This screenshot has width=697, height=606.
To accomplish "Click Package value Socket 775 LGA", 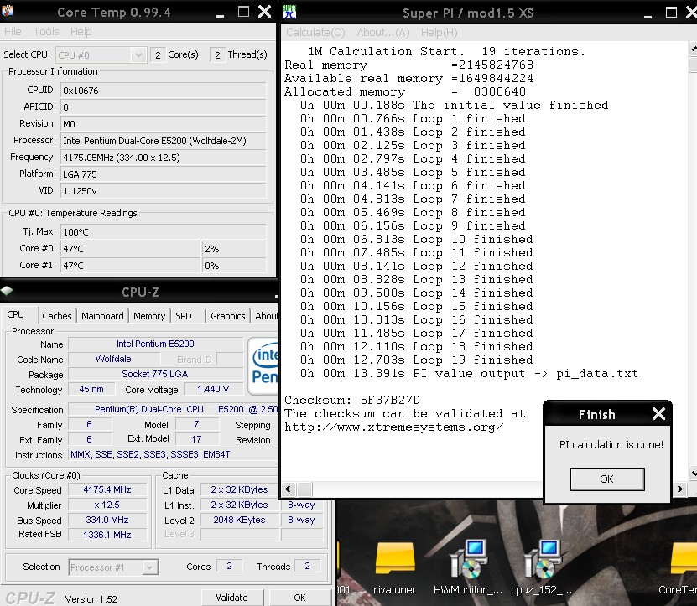I will click(x=155, y=374).
